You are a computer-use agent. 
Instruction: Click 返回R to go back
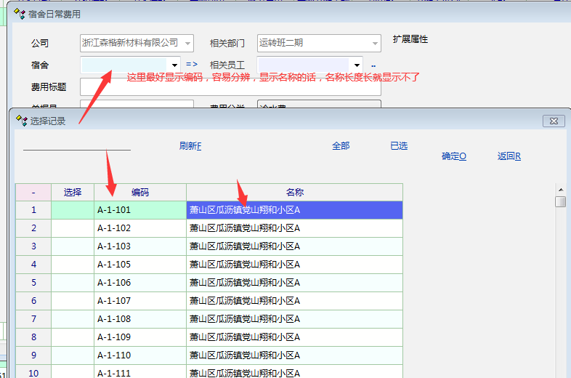(509, 156)
